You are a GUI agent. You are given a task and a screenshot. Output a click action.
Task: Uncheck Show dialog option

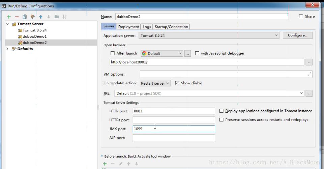click(x=177, y=83)
